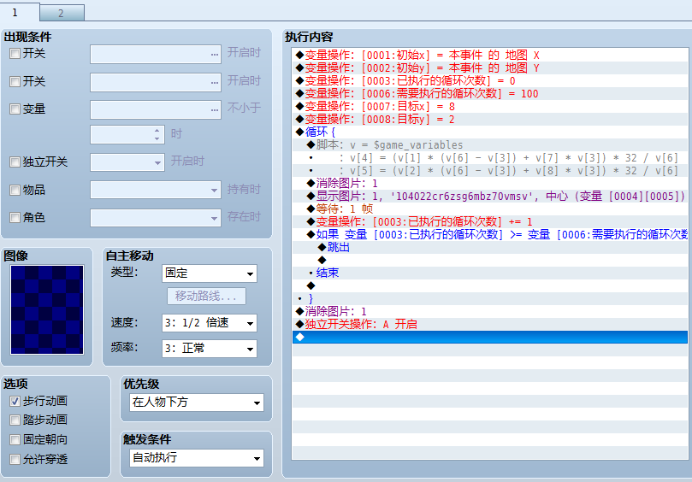Open the first 开关 selector ellipsis field
Image resolution: width=692 pixels, height=482 pixels.
point(156,54)
